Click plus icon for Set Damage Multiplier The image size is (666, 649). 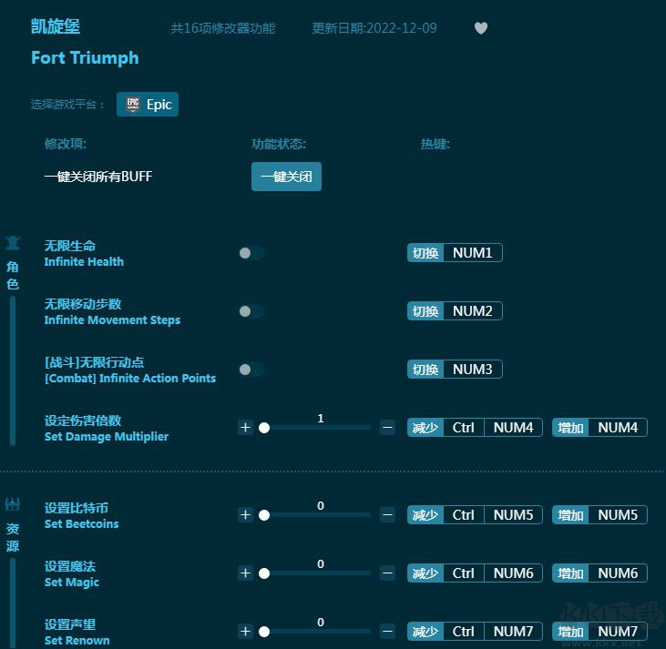coord(245,428)
